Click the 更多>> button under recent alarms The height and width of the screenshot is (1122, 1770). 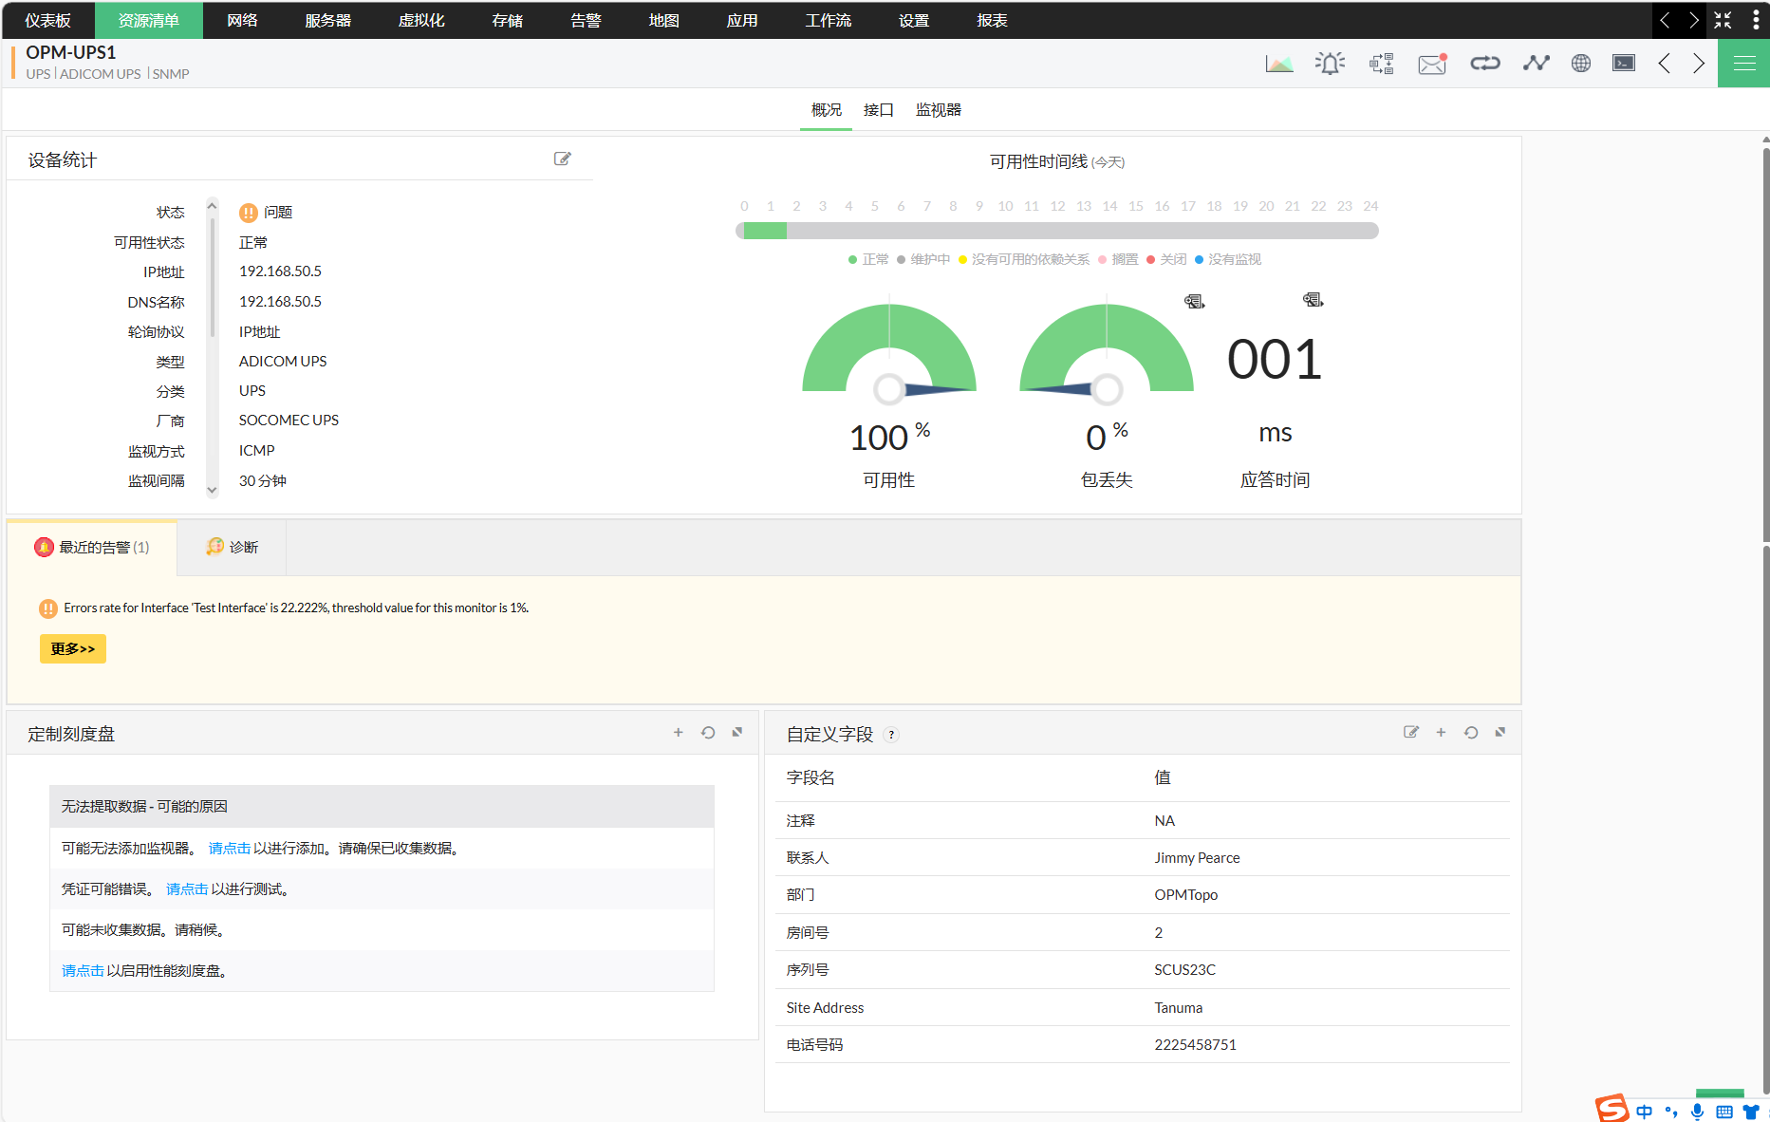[73, 649]
